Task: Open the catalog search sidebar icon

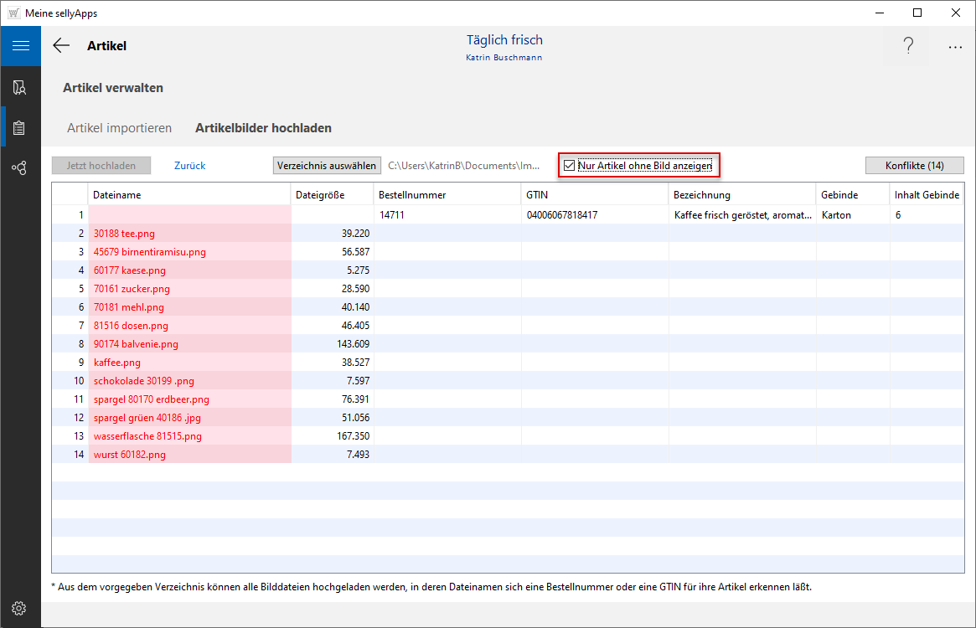Action: tap(20, 88)
